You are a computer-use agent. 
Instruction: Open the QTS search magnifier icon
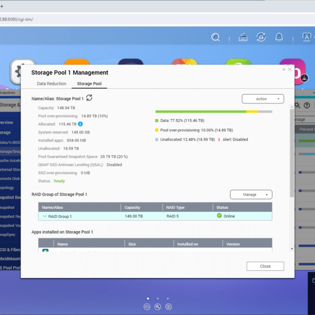coord(215,37)
